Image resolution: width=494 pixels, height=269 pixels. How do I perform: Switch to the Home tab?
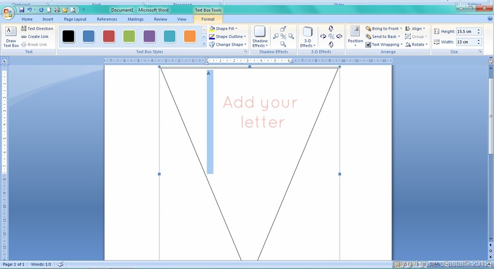[27, 19]
